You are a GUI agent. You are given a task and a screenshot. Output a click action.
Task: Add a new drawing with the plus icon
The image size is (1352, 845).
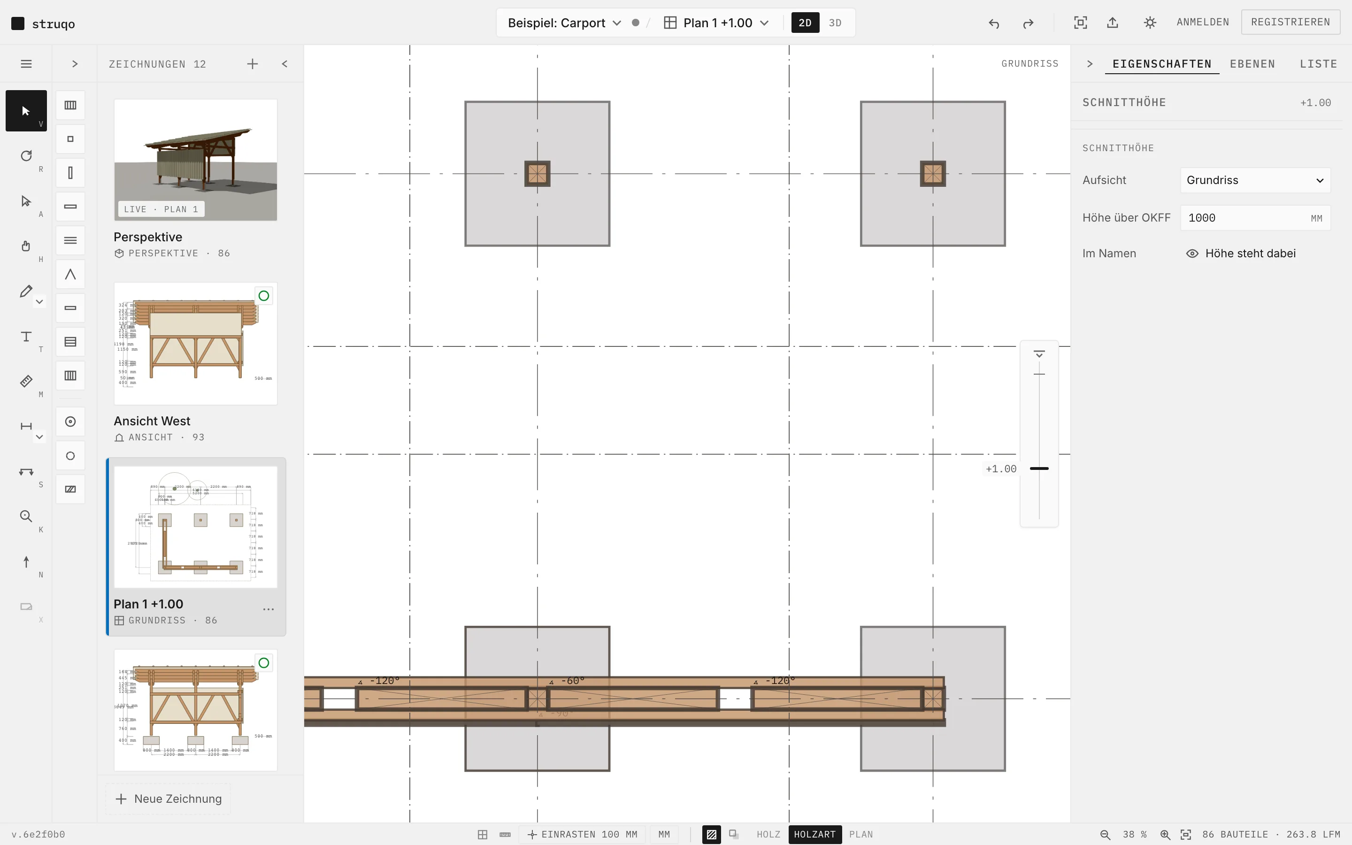(x=253, y=64)
